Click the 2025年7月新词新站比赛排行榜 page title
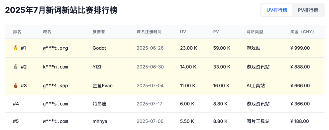 (x=61, y=10)
